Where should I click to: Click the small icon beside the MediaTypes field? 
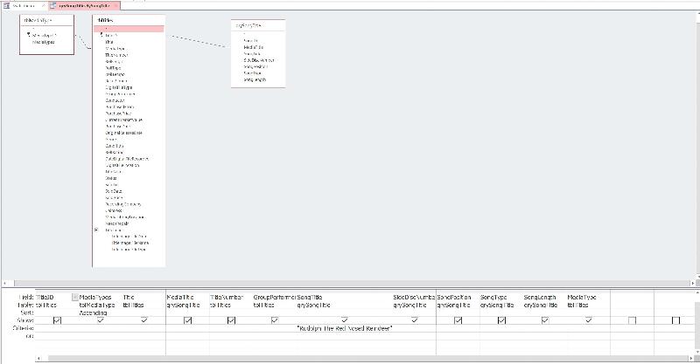point(75,298)
